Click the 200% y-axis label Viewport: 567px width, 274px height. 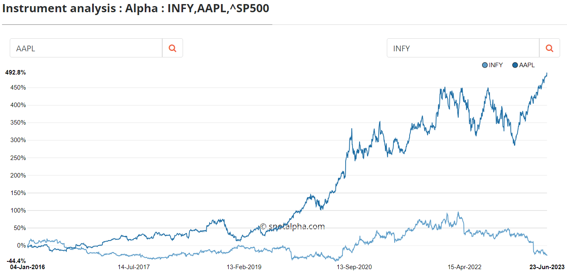tap(18, 175)
